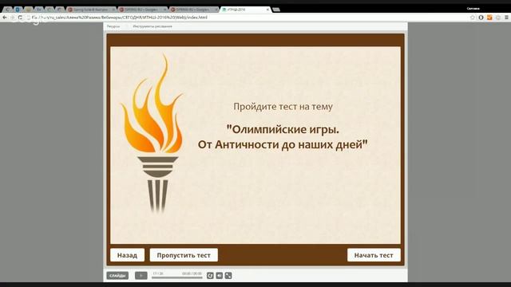Open the Инструменты рисования menu
Screen dimensions: 511x287
(x=153, y=26)
